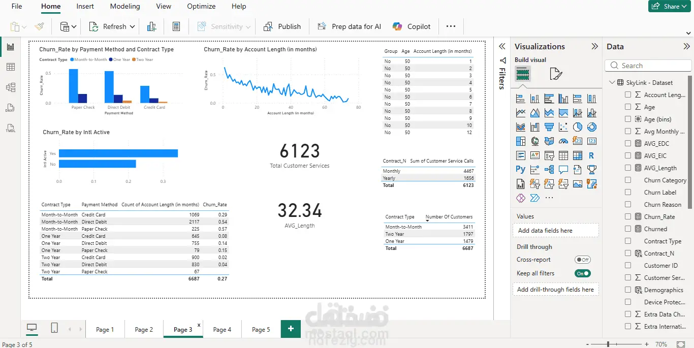The height and width of the screenshot is (348, 694).
Task: Open the Model view sidebar icon
Action: pyautogui.click(x=11, y=87)
